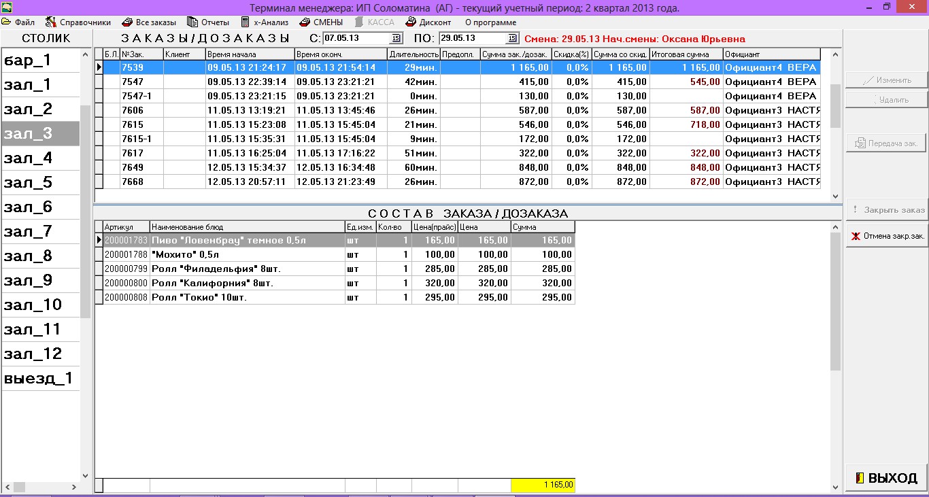Select table зал_4
The height and width of the screenshot is (497, 929).
[40, 158]
